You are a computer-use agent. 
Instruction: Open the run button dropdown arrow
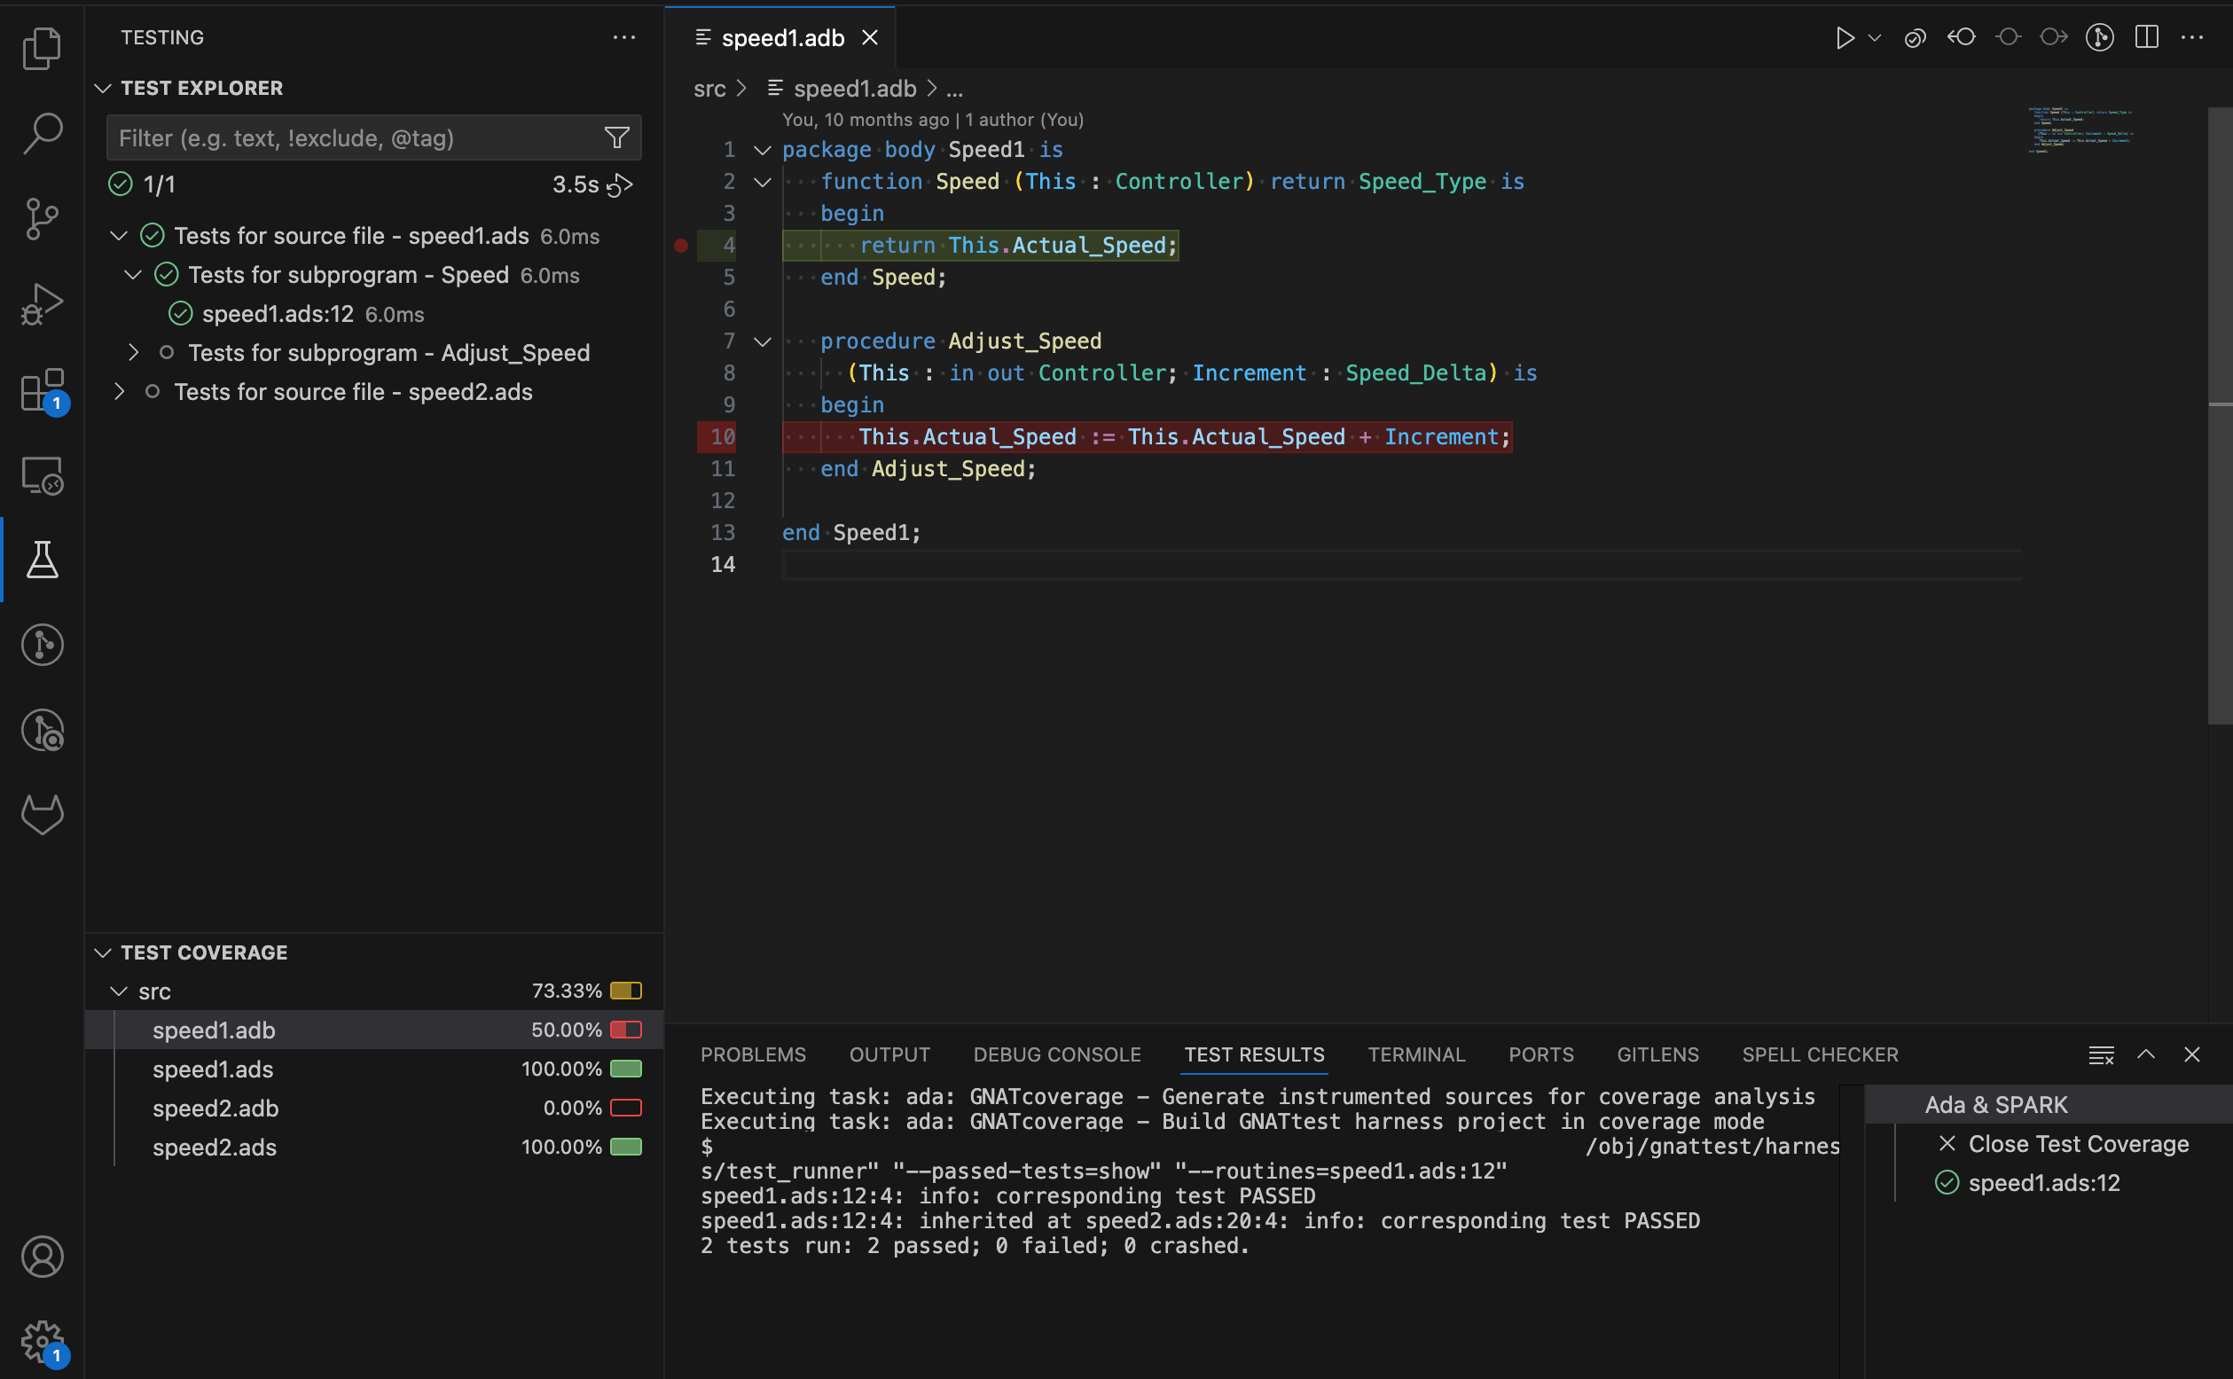click(x=1874, y=37)
